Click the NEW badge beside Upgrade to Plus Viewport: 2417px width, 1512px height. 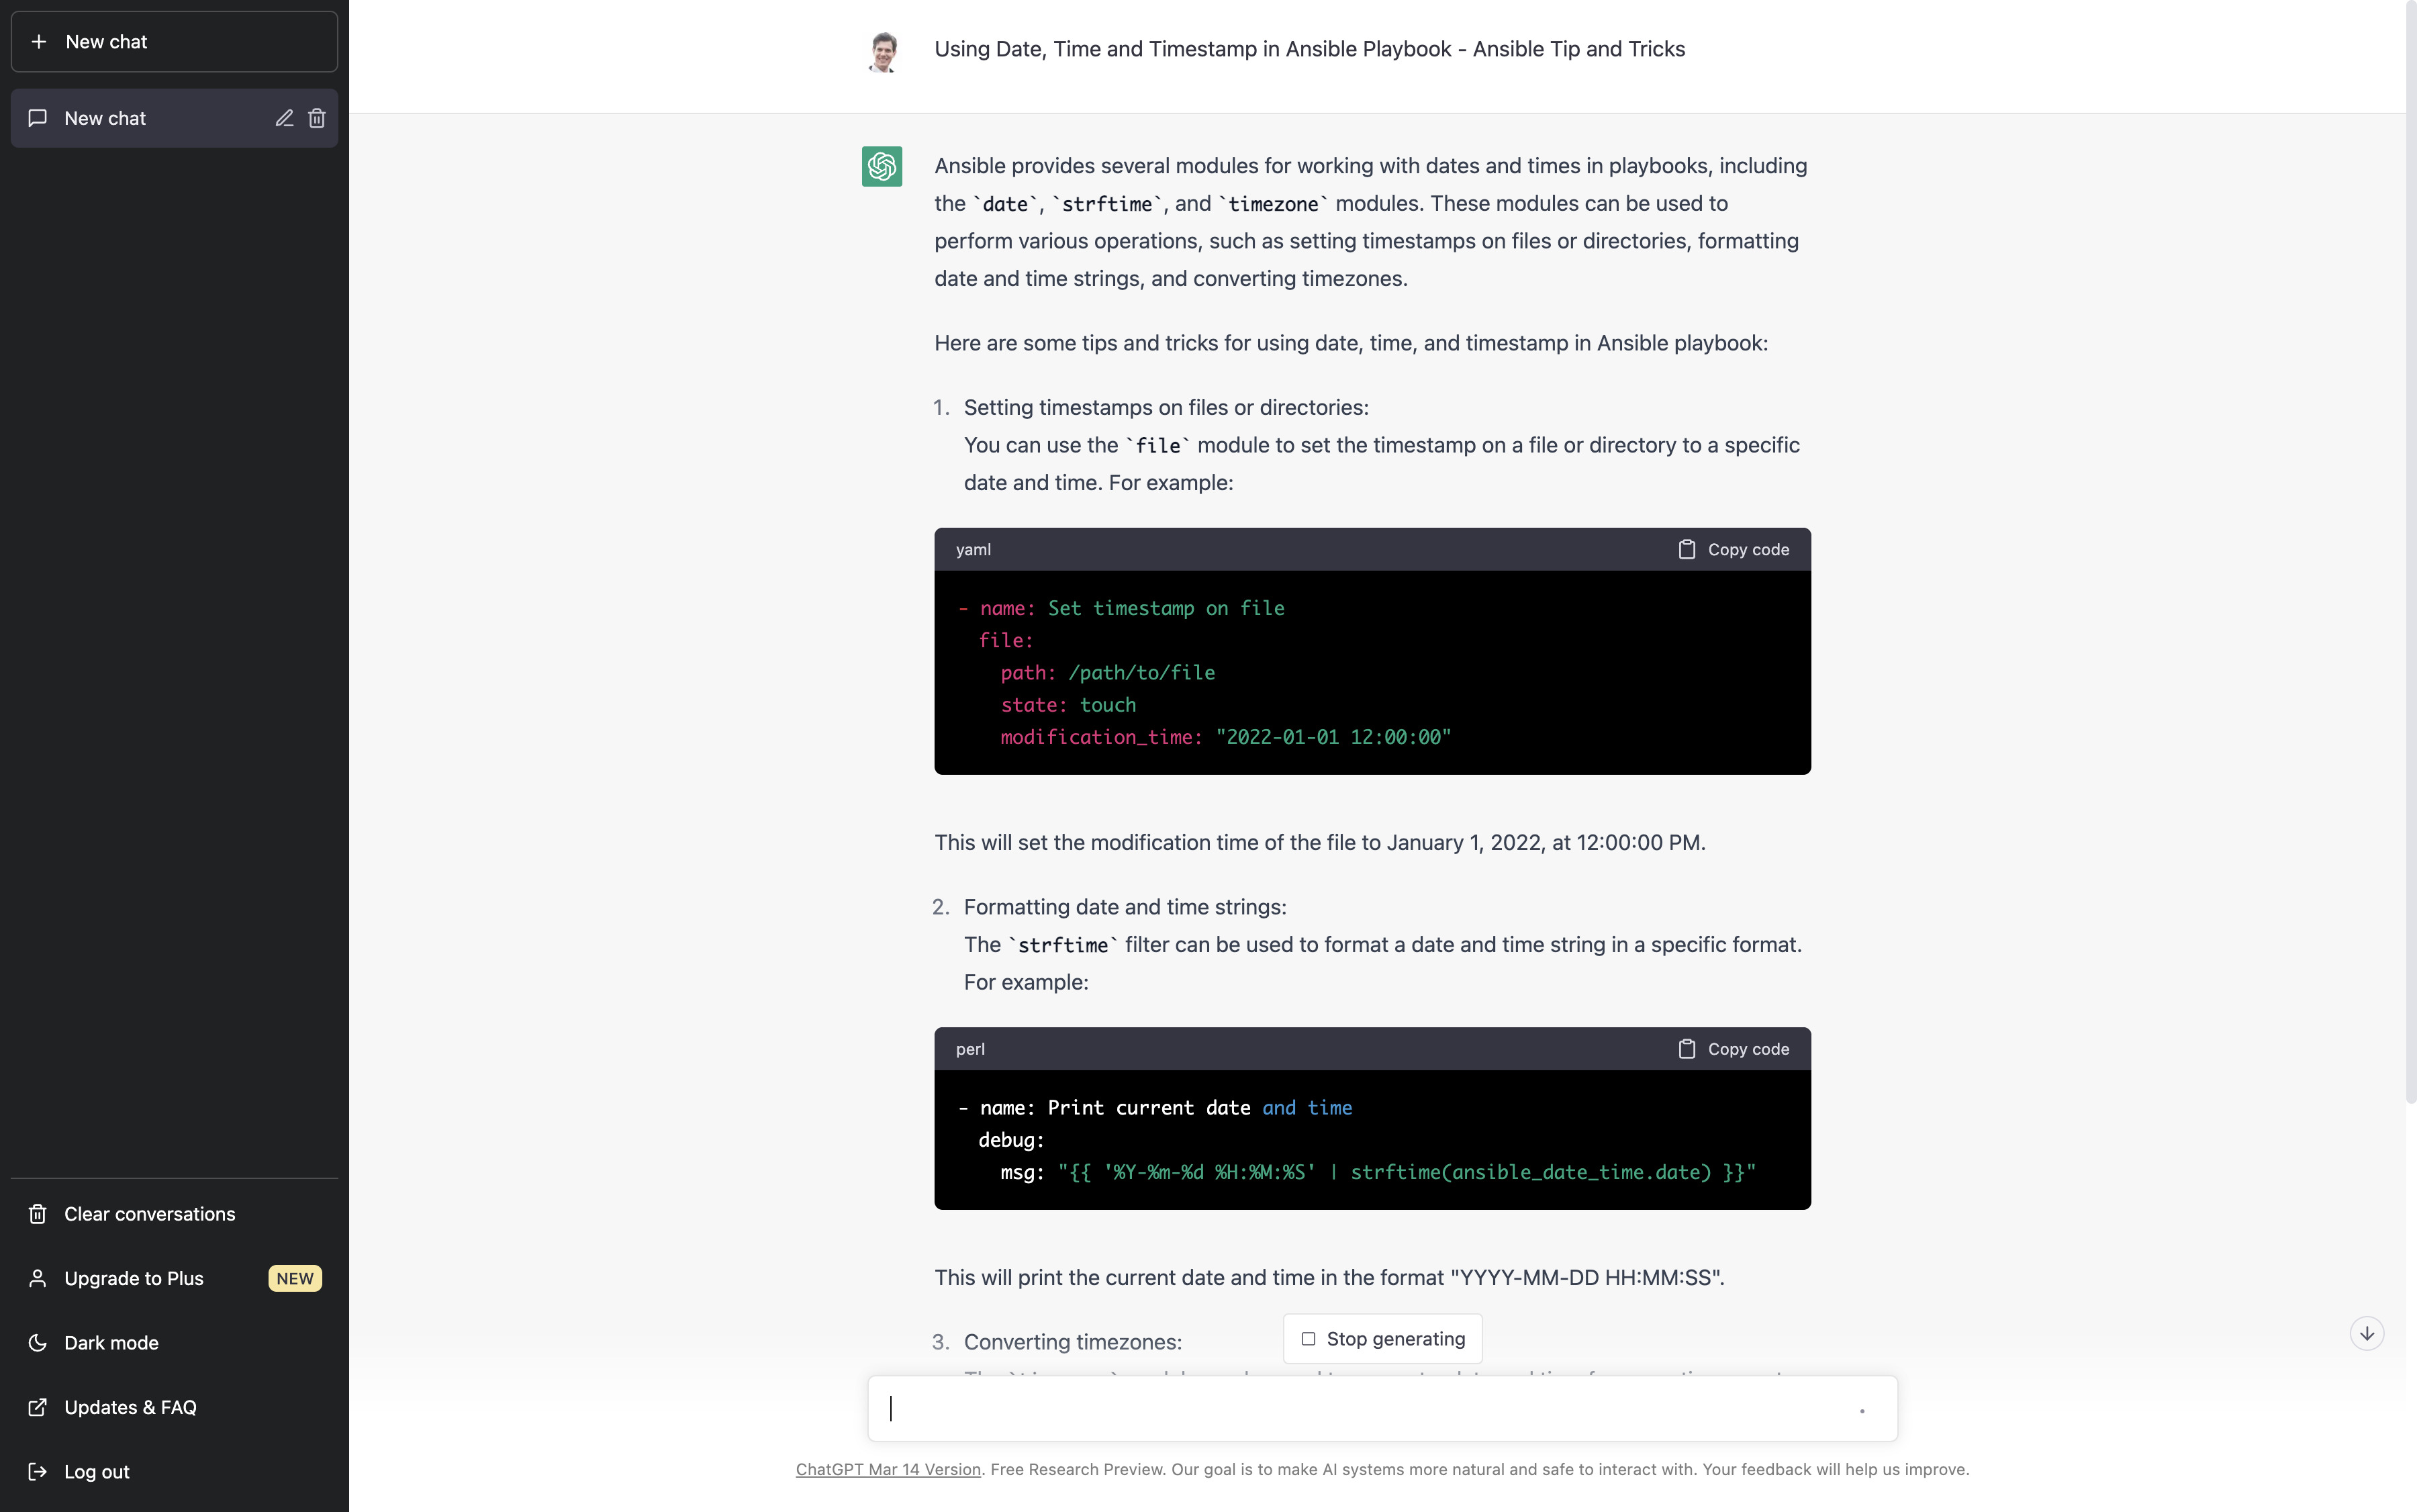(294, 1278)
